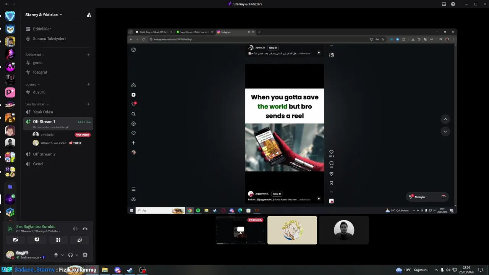Go forward using title bar forward arrow
The image size is (489, 275).
coord(13,4)
